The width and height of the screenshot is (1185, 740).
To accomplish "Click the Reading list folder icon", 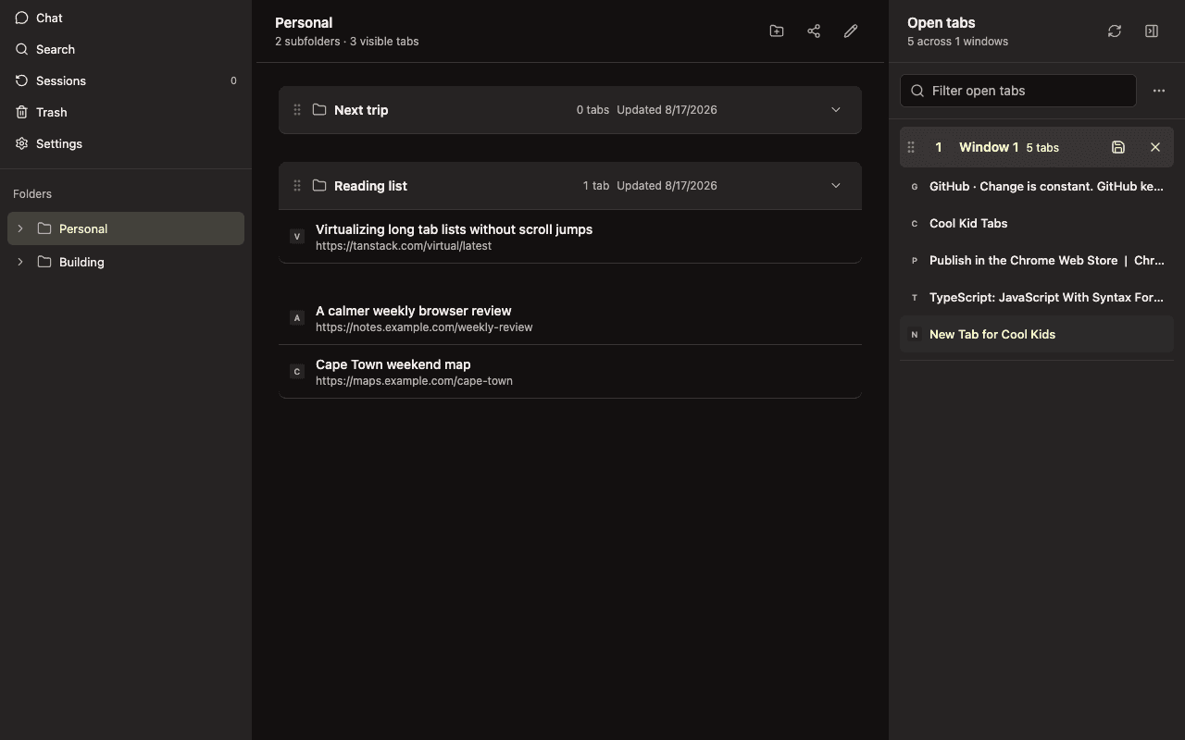I will (319, 185).
